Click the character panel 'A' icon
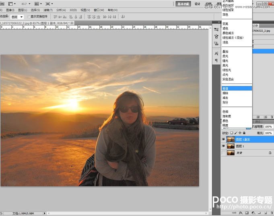Screen dimensions: 274x216 [216, 53]
